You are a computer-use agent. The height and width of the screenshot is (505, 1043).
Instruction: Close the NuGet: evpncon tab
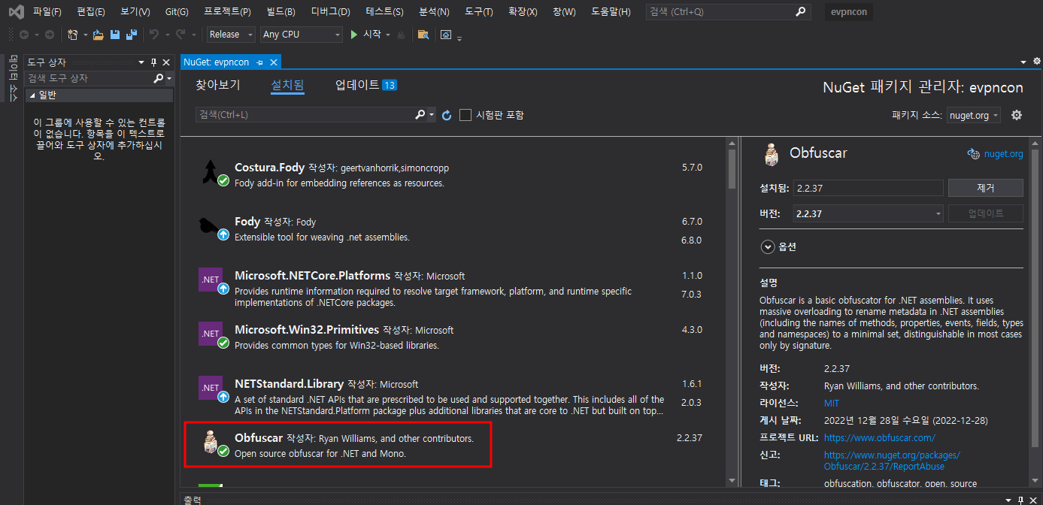tap(274, 62)
